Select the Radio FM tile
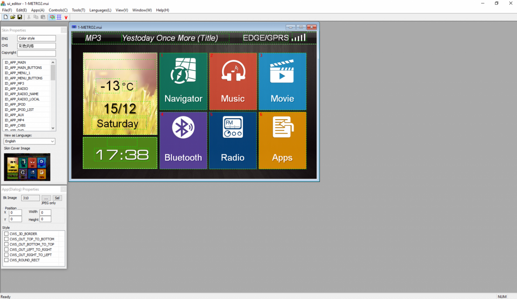This screenshot has height=299, width=517. (x=233, y=140)
